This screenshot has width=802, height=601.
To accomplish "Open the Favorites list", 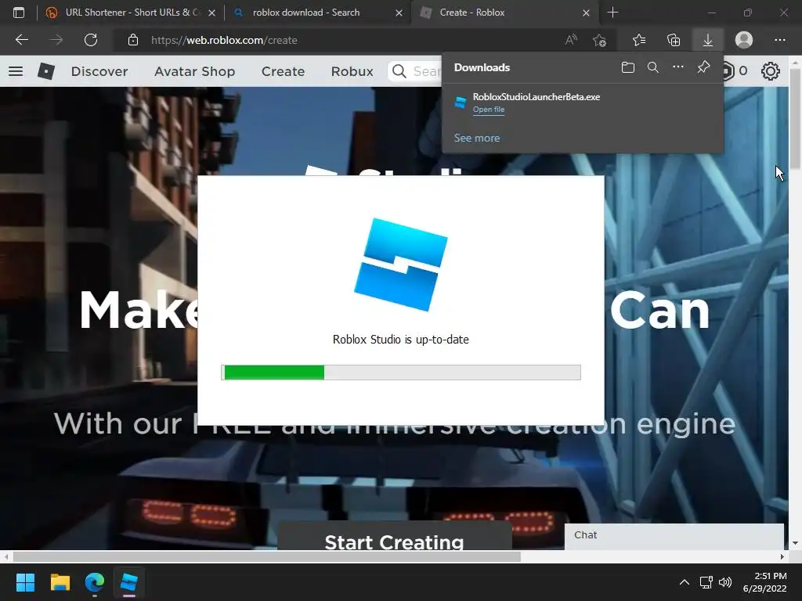I will [x=639, y=40].
